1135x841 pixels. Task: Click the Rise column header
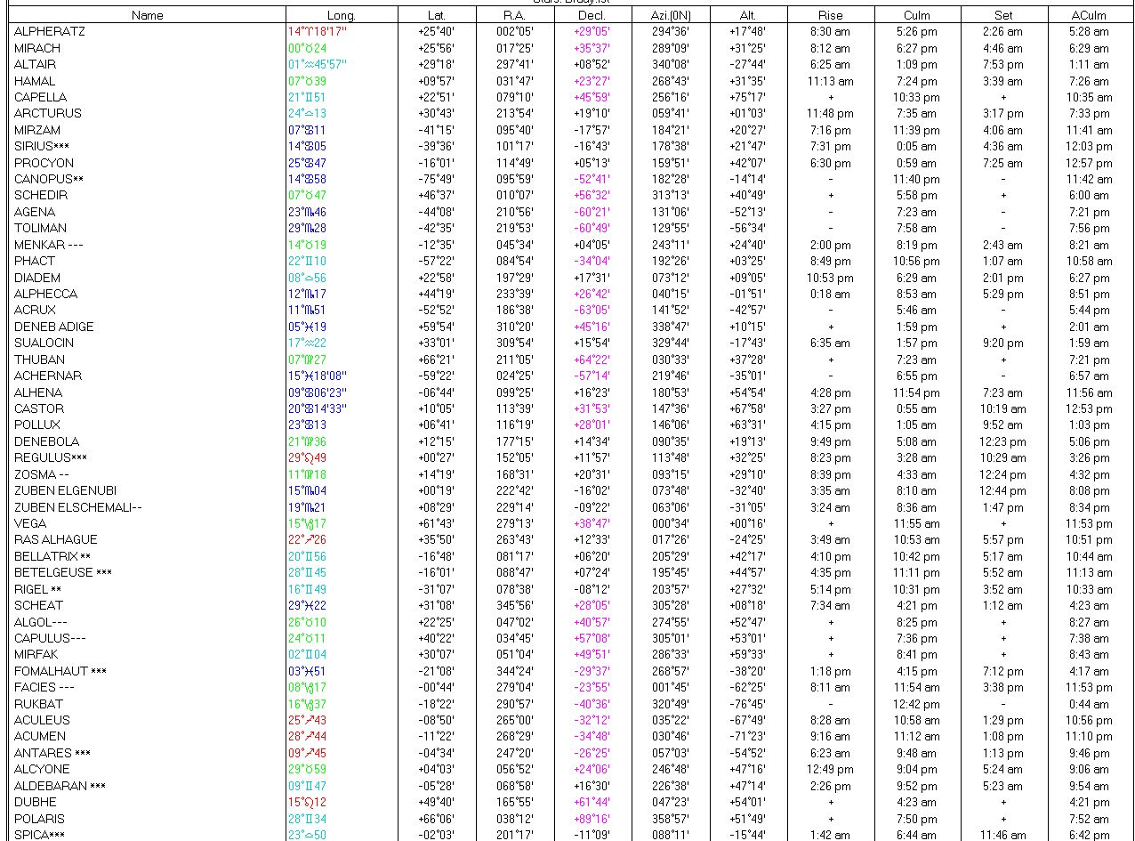coord(831,15)
